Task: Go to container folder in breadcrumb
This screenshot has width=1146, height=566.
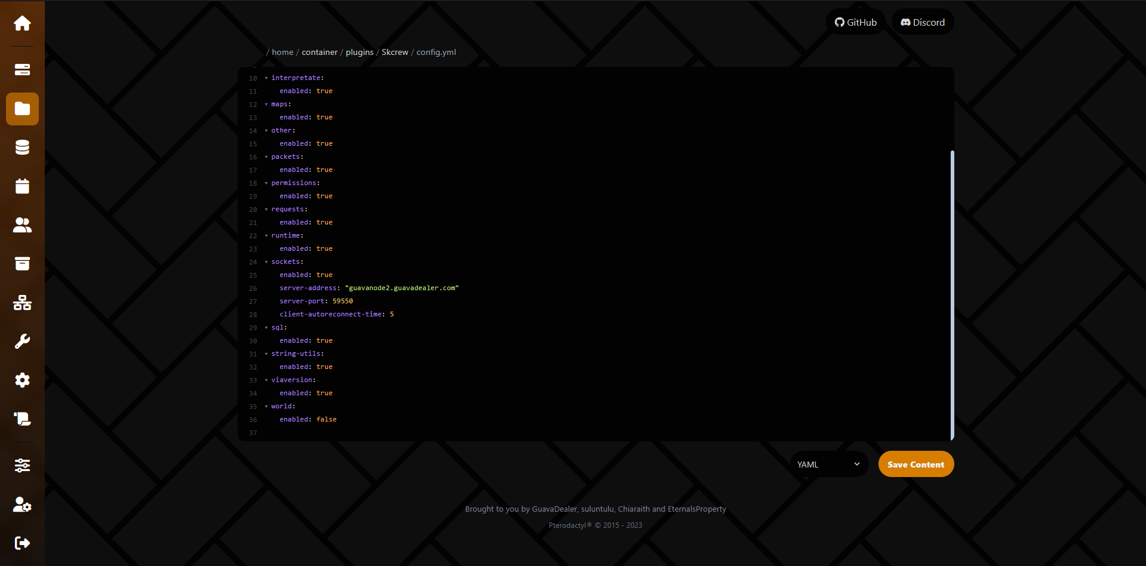Action: coord(319,52)
